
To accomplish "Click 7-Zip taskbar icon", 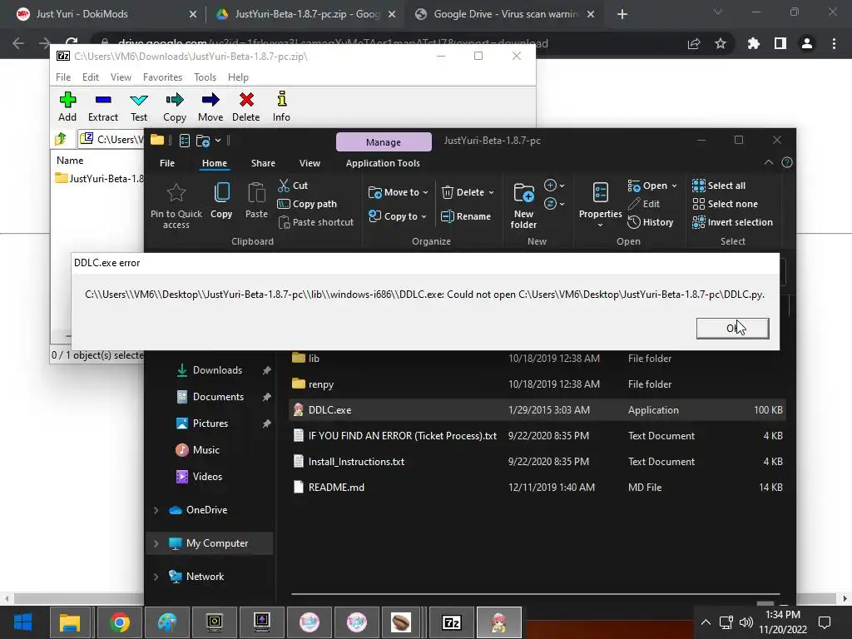I will point(452,622).
